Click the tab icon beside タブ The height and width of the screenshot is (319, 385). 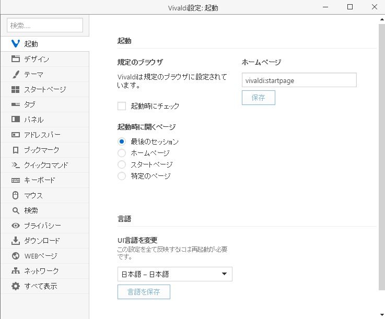click(x=16, y=104)
